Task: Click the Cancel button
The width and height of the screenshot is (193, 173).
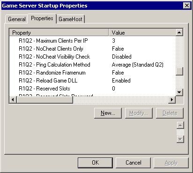Action: tap(133, 163)
